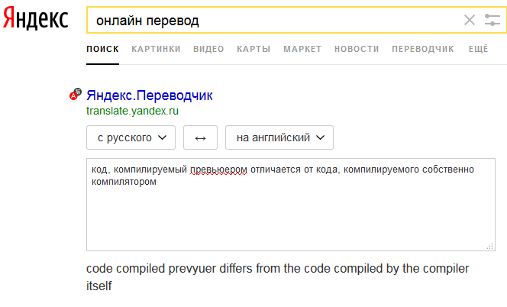
Task: Switch to the Картинки tab
Action: [156, 49]
